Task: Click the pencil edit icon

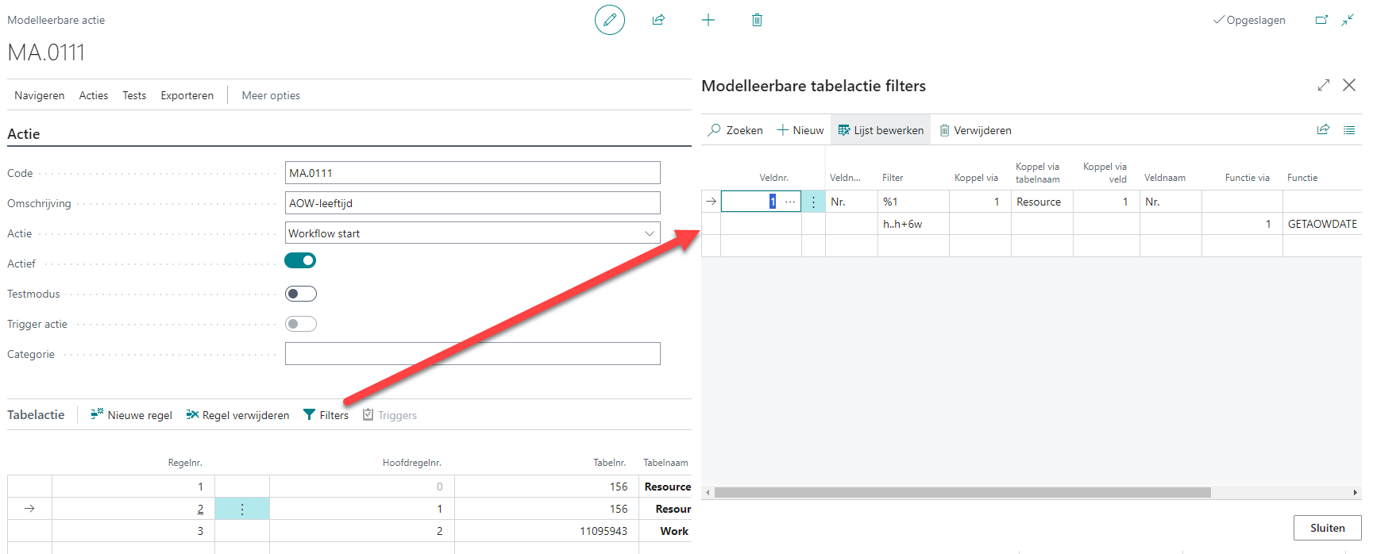Action: pyautogui.click(x=609, y=20)
